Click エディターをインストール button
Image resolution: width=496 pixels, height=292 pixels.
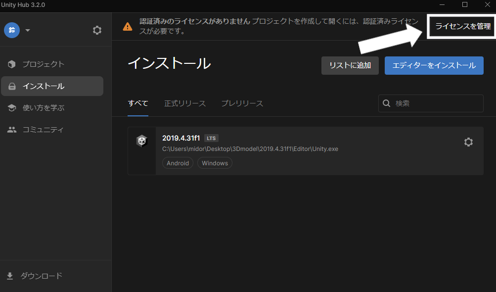(434, 65)
